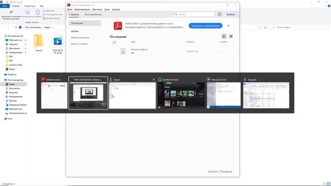Open the Вид ribbon tab in Explorer
This screenshot has height=186, width=331.
pyautogui.click(x=41, y=6)
